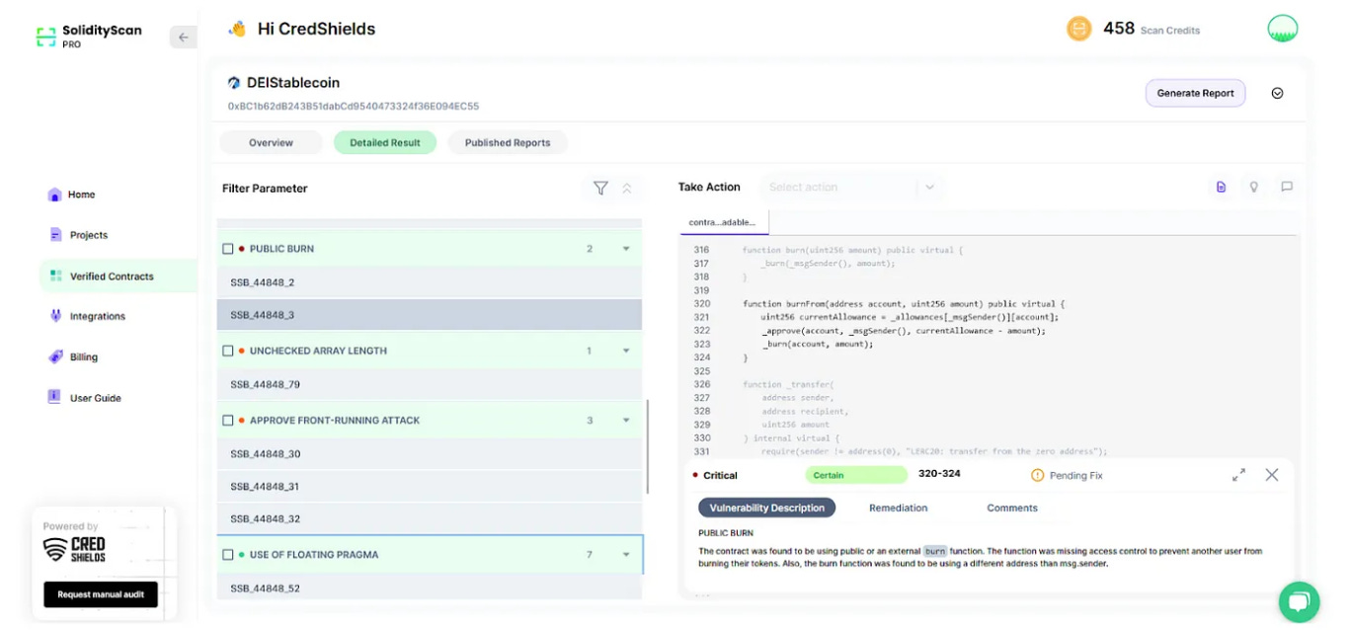Click the document view icon above the code
Viewport: 1351px width, 630px height.
(x=1221, y=187)
